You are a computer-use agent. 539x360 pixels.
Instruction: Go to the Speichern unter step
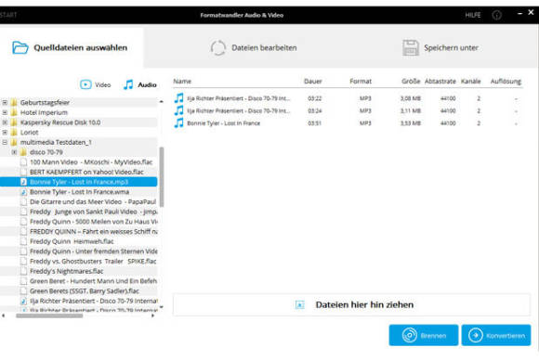pos(440,47)
